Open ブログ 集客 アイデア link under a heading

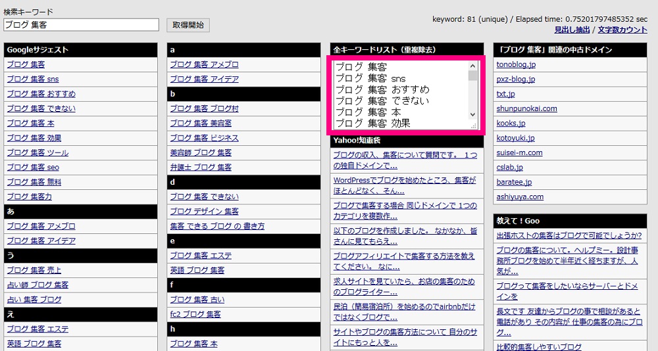click(205, 80)
